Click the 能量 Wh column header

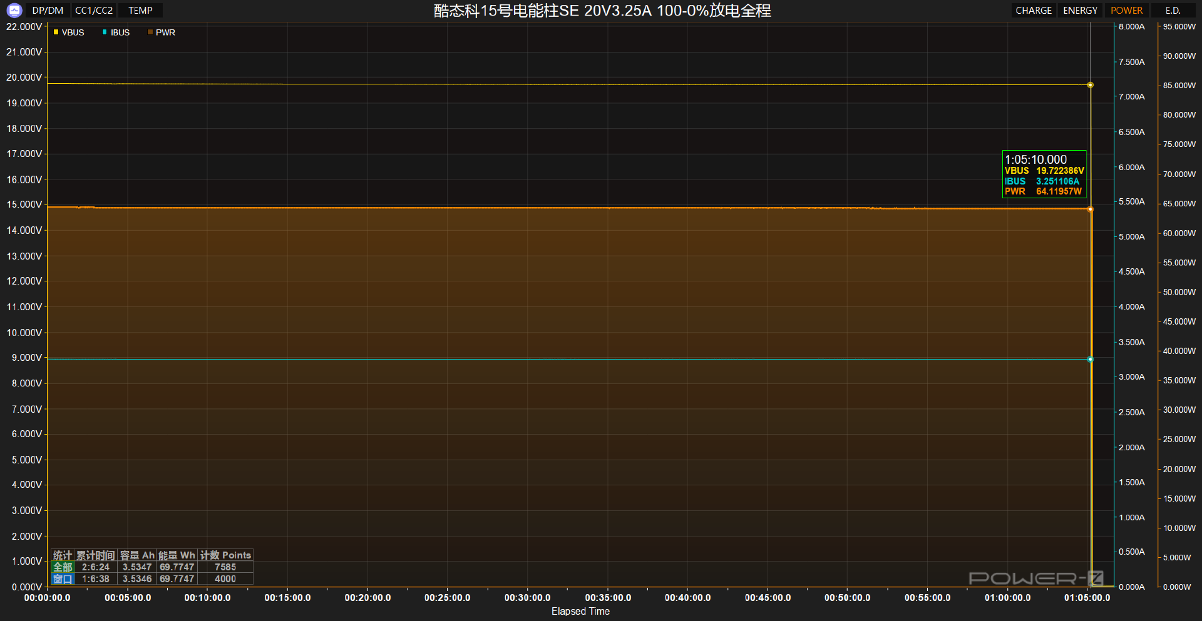point(177,555)
